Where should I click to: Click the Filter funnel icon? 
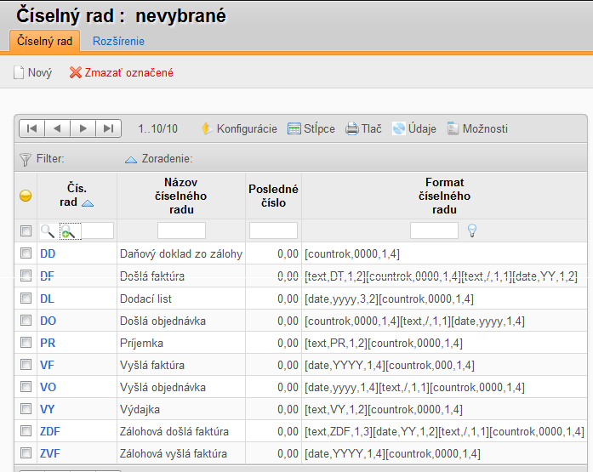click(25, 160)
